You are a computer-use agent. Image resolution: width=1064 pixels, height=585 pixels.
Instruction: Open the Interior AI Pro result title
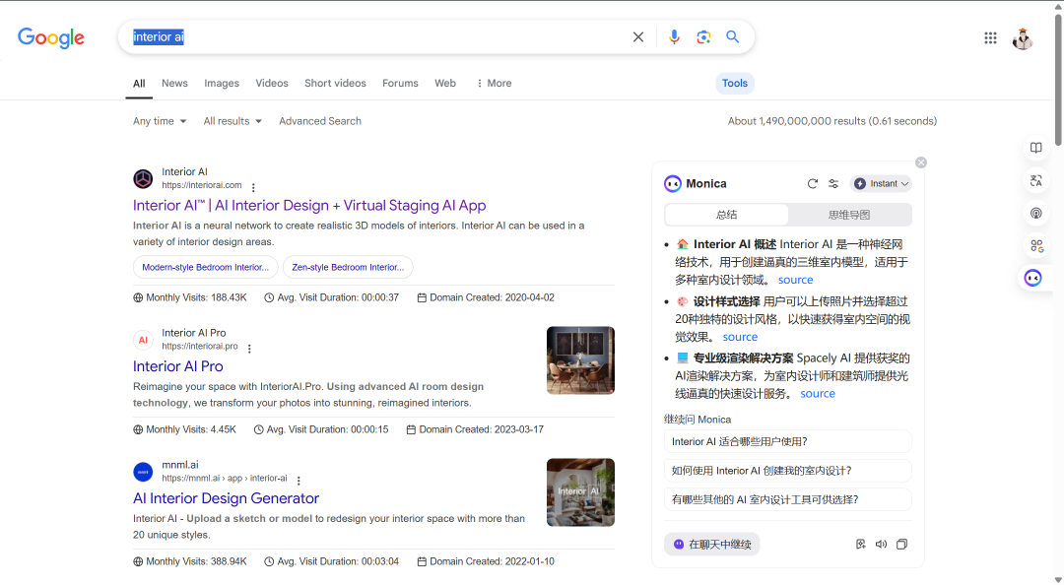[x=177, y=366]
